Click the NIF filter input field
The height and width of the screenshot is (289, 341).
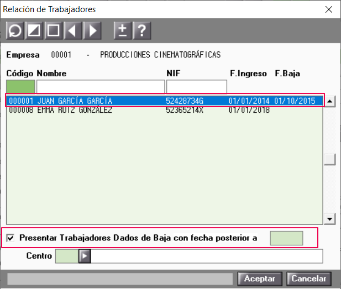(x=197, y=86)
